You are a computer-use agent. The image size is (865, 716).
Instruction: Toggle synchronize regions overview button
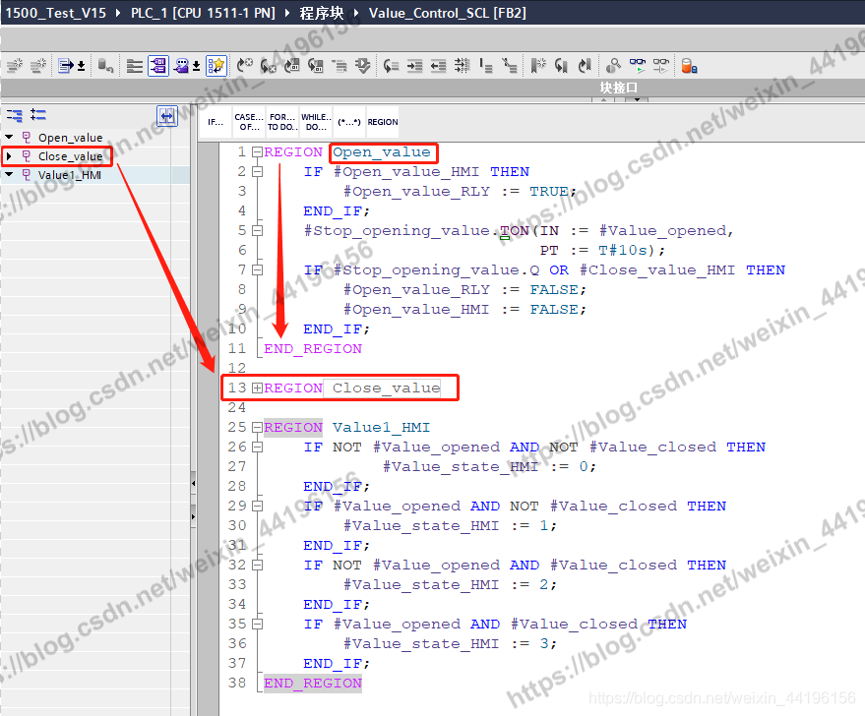[167, 116]
